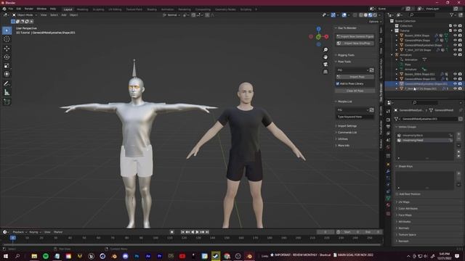Open the World properties tab

pyautogui.click(x=388, y=147)
